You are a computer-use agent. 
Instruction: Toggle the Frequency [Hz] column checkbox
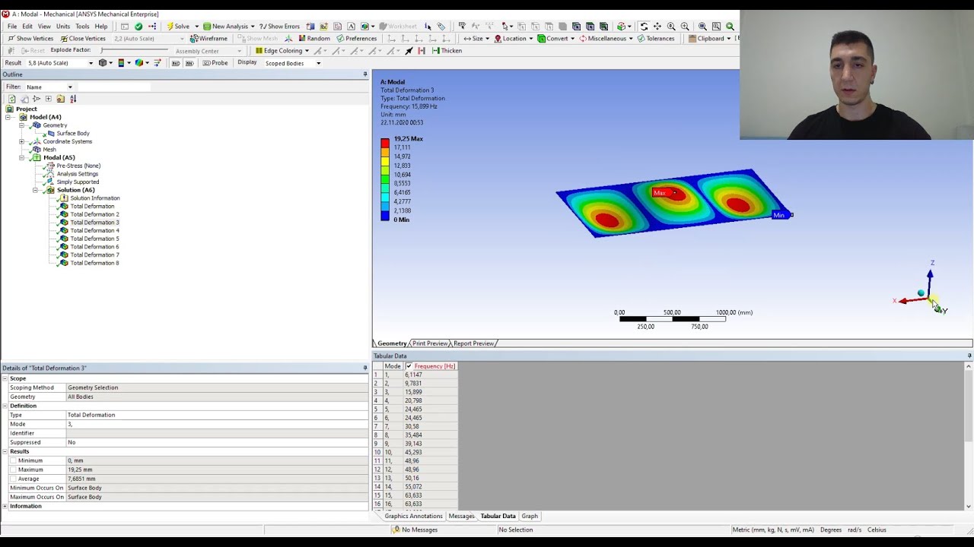409,366
